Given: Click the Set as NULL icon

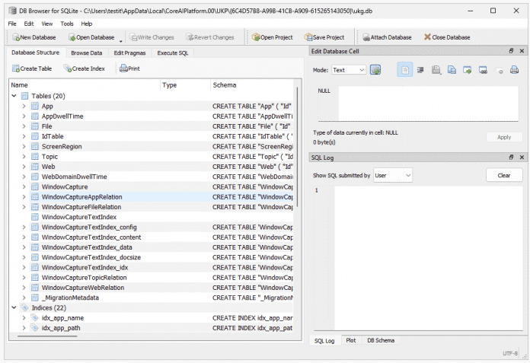Looking at the screenshot, I should pos(499,70).
